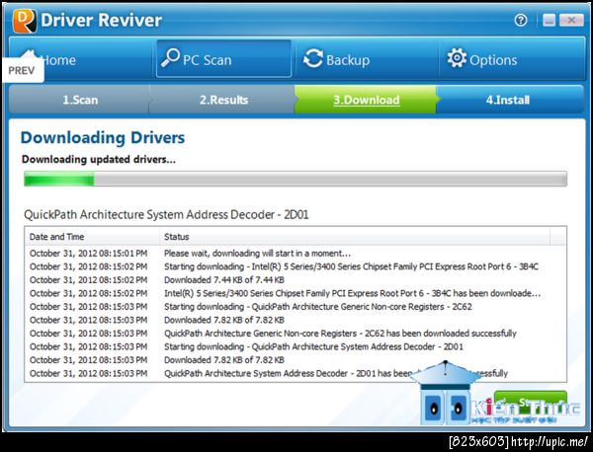This screenshot has height=452, width=593.
Task: Switch to the PC Scan tab
Action: pyautogui.click(x=224, y=59)
